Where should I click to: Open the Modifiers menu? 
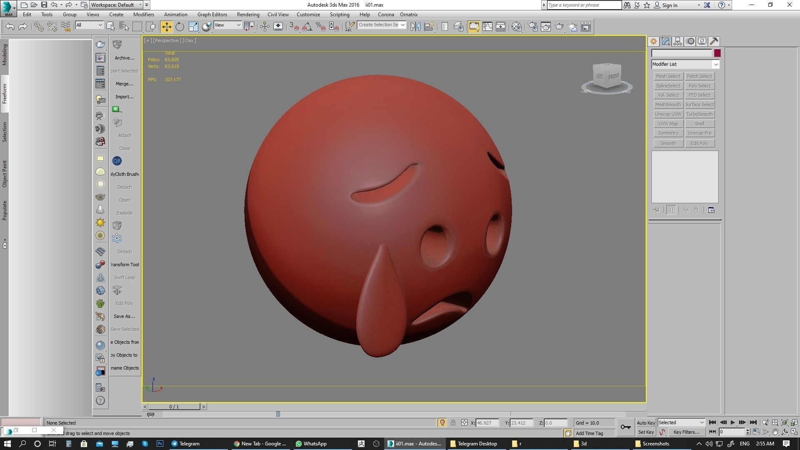[x=143, y=14]
